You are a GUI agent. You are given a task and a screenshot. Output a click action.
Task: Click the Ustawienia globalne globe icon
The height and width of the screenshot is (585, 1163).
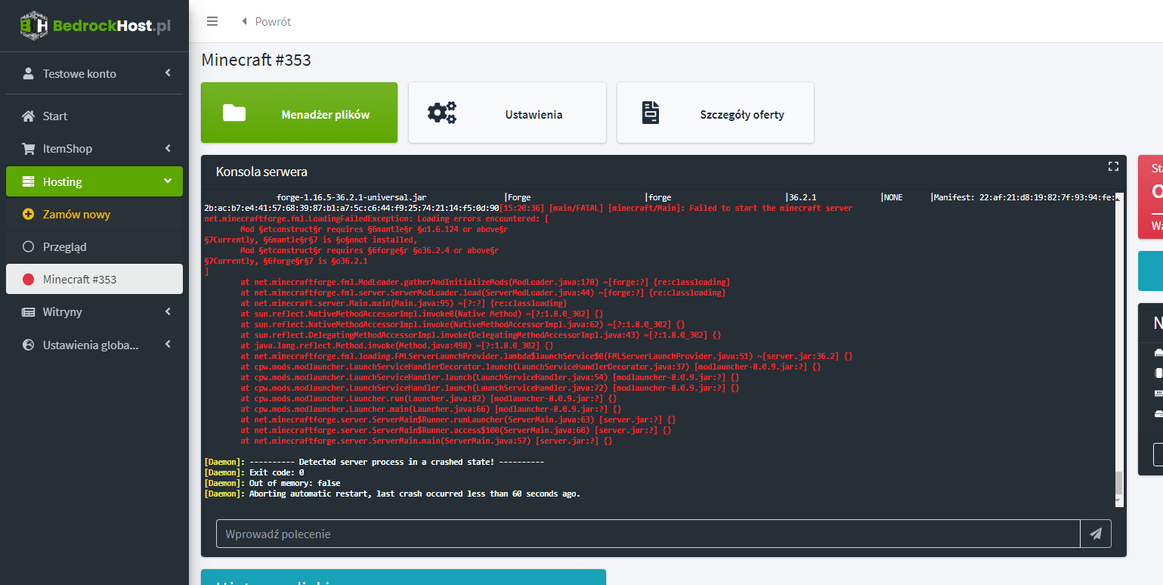(x=29, y=345)
